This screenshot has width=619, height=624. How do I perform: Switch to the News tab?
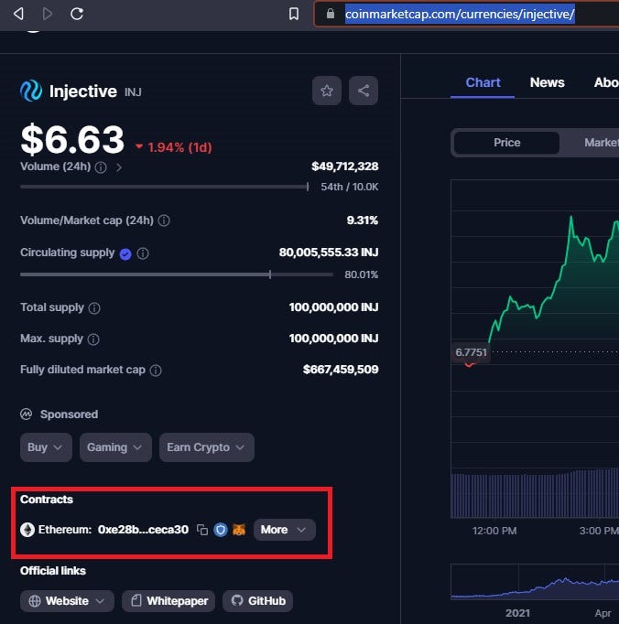coord(547,82)
